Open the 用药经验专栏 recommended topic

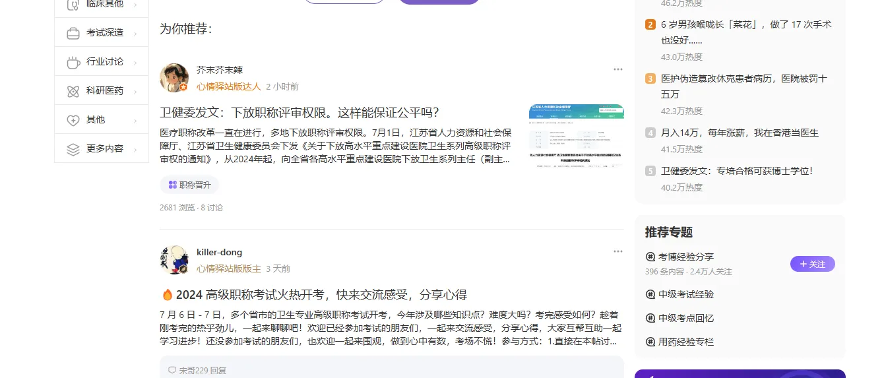(x=686, y=342)
